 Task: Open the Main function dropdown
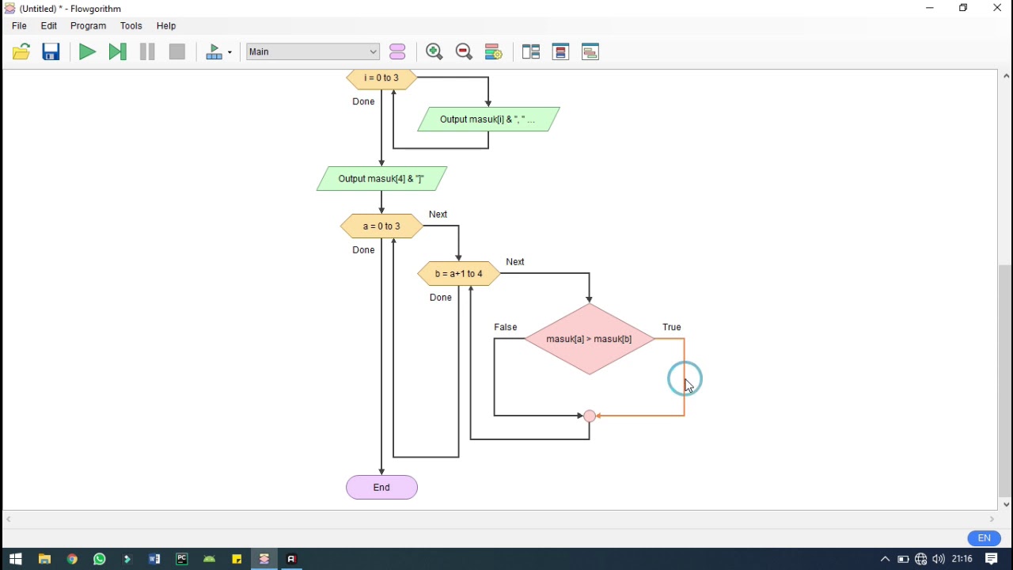313,52
